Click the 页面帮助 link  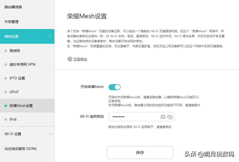pos(80,59)
